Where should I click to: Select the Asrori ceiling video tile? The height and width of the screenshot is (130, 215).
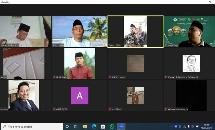(24, 64)
